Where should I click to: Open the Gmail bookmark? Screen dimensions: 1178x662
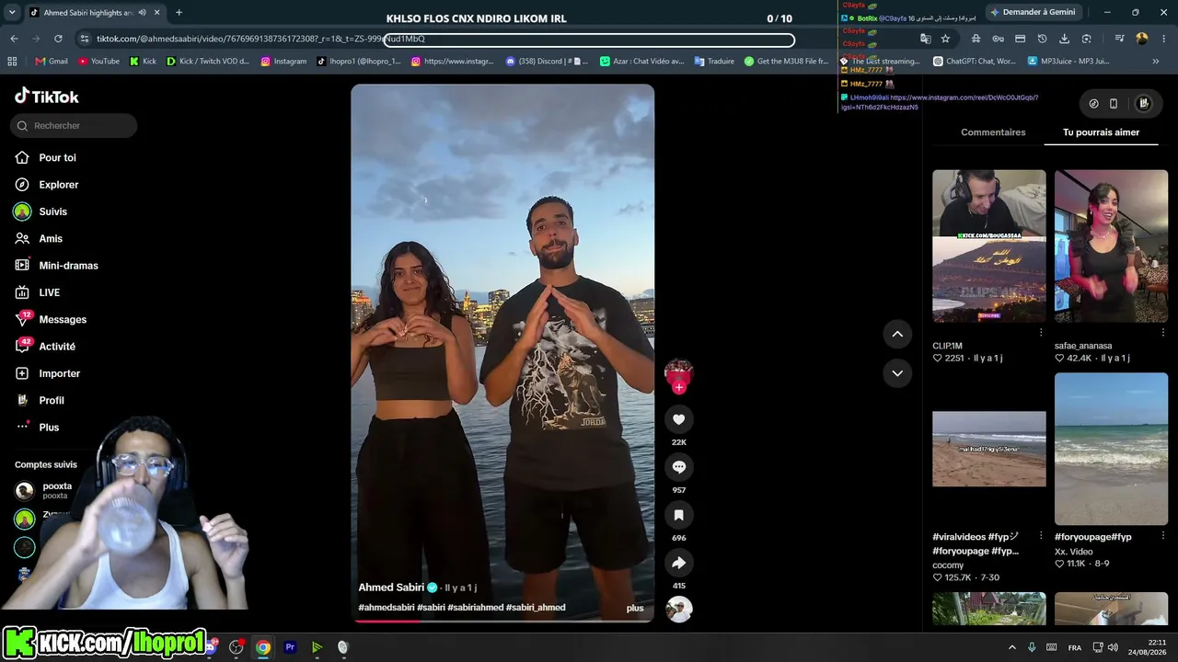[x=52, y=62]
